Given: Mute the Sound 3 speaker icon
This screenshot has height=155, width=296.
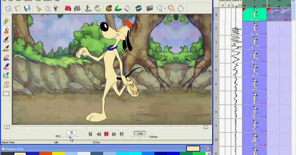Looking at the screenshot, I should (233, 6).
